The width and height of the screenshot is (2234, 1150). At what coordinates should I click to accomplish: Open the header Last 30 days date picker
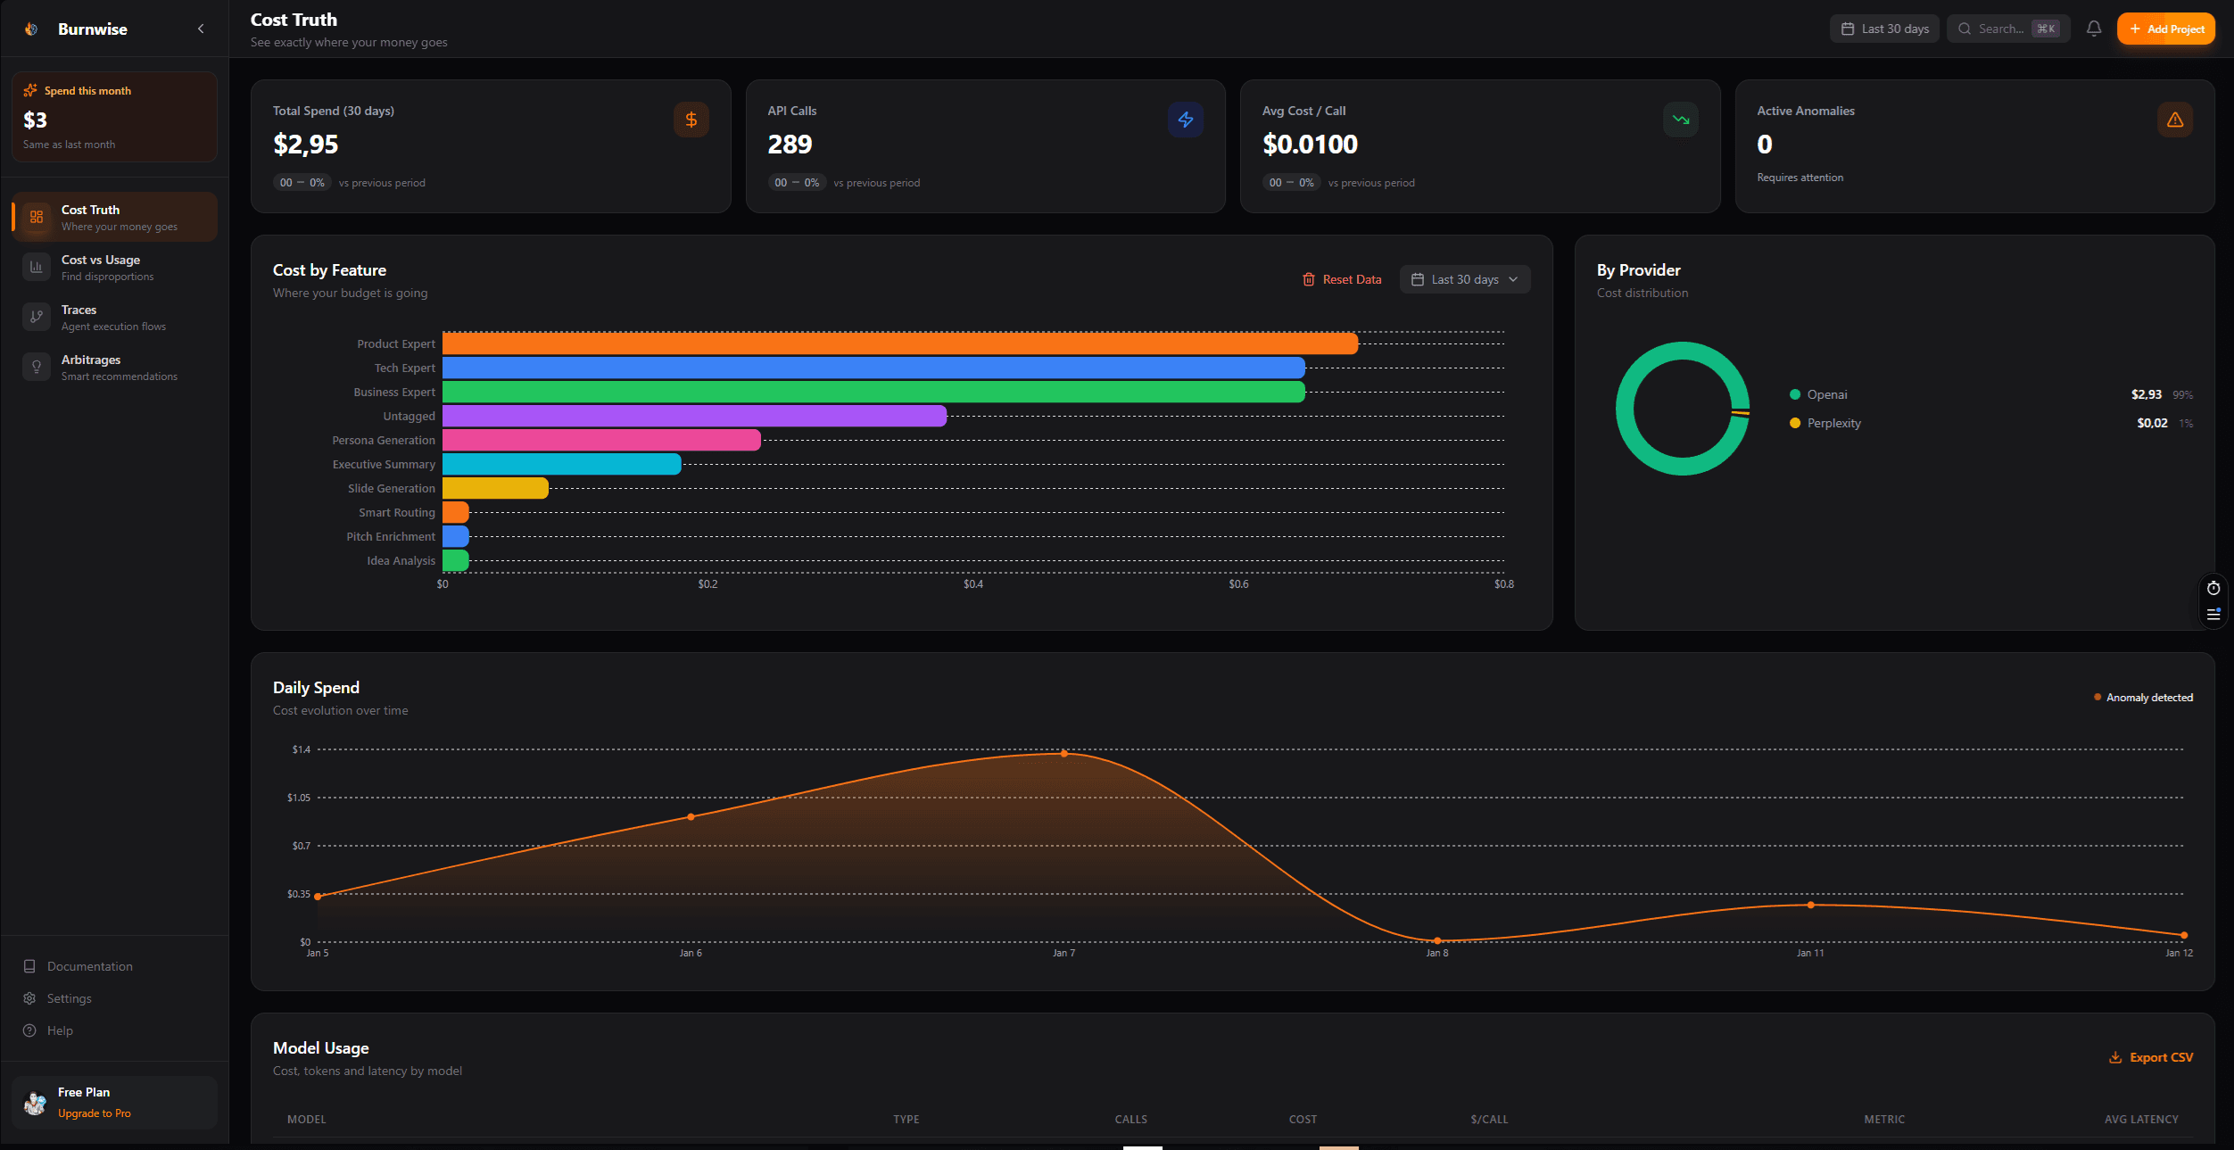(x=1884, y=29)
